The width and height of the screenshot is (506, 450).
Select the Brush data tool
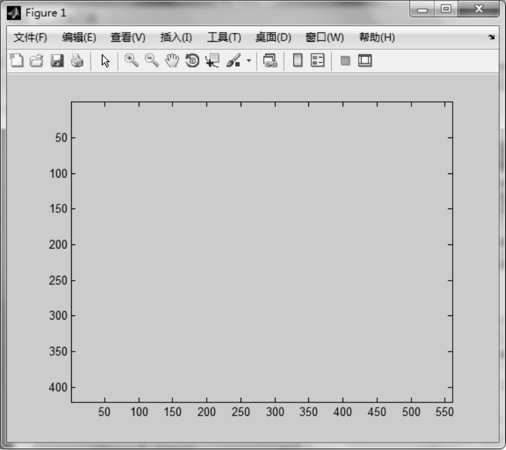233,61
